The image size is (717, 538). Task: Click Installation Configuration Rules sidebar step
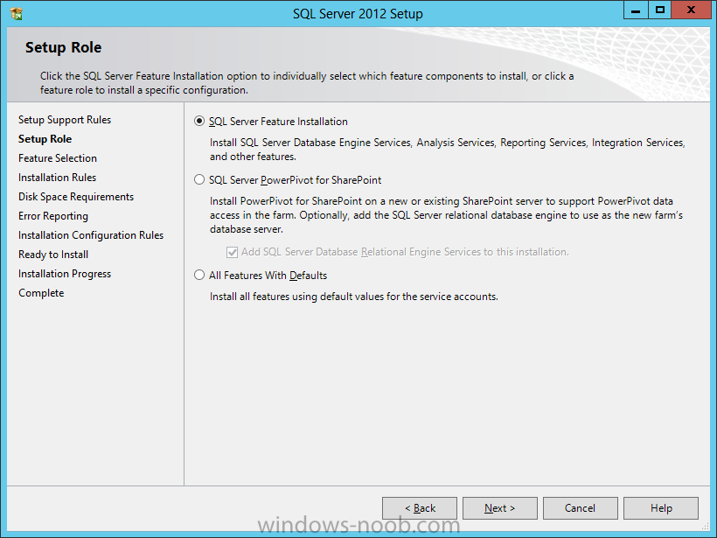click(x=91, y=235)
